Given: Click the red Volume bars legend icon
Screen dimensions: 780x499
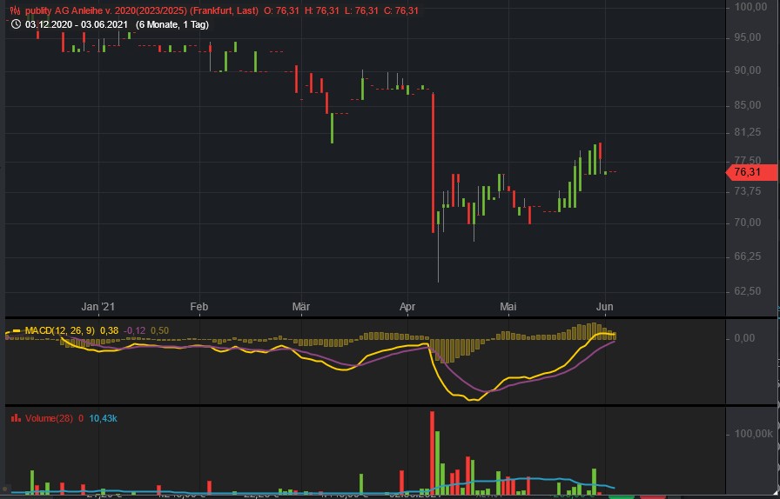Looking at the screenshot, I should pos(16,418).
